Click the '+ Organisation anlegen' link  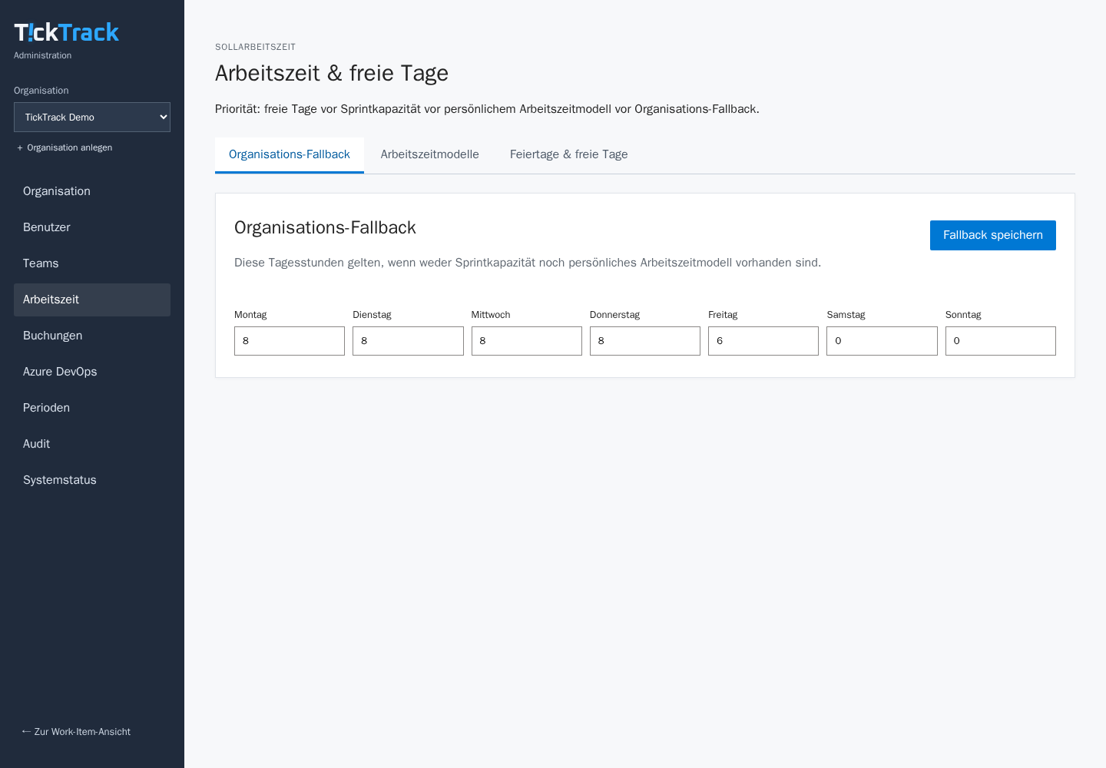[x=65, y=147]
